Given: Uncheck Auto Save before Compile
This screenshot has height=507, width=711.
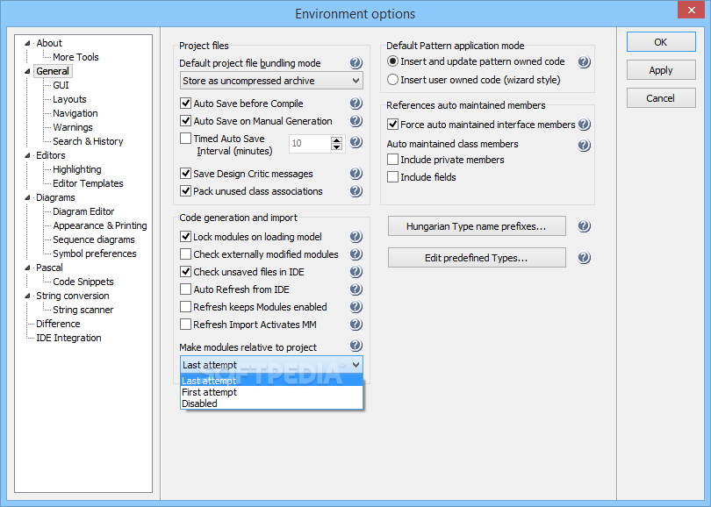Looking at the screenshot, I should [x=185, y=104].
